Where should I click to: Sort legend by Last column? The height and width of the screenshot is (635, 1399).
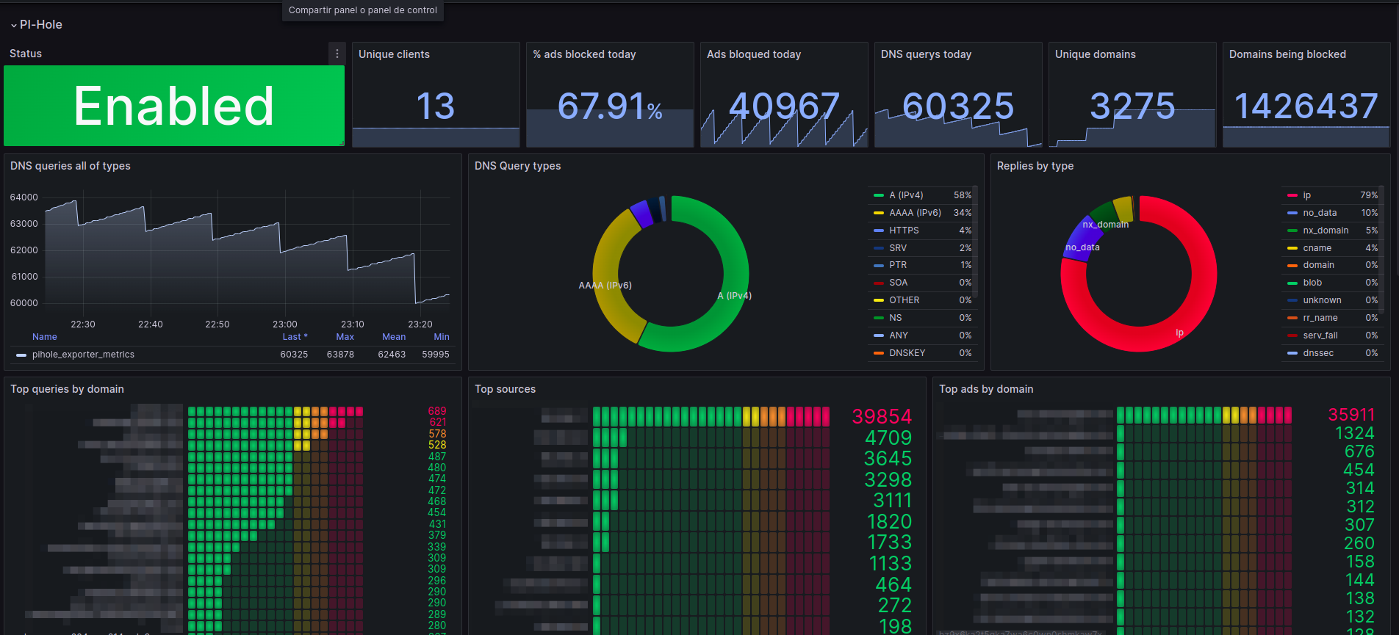click(295, 337)
